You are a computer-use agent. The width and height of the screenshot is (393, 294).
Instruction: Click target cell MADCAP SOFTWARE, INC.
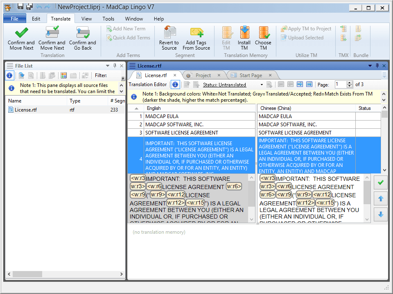tap(306, 125)
